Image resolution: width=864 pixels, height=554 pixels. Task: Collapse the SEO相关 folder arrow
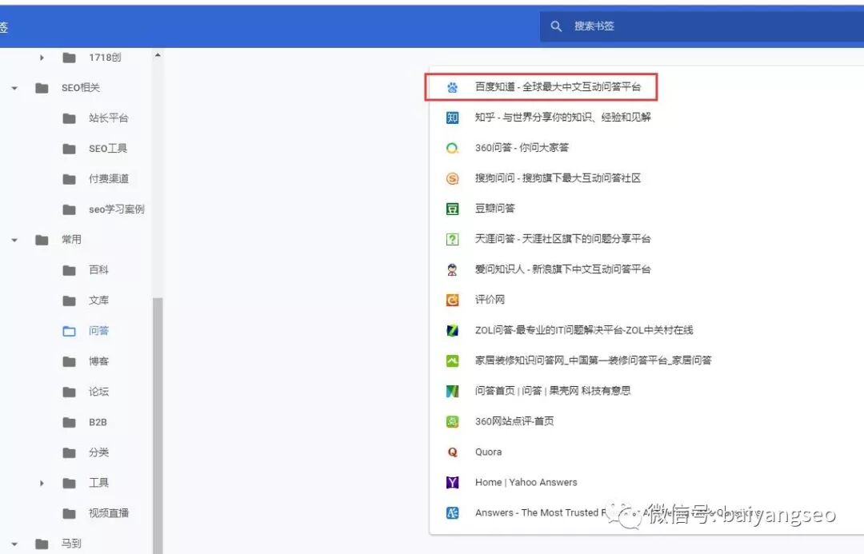click(x=14, y=88)
